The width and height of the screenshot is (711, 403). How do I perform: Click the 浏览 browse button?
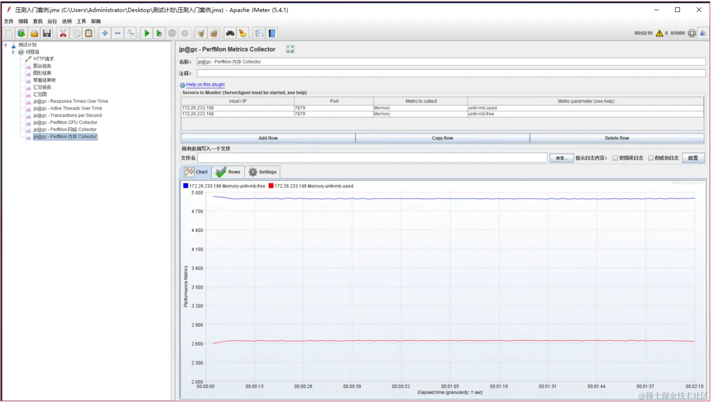(561, 158)
